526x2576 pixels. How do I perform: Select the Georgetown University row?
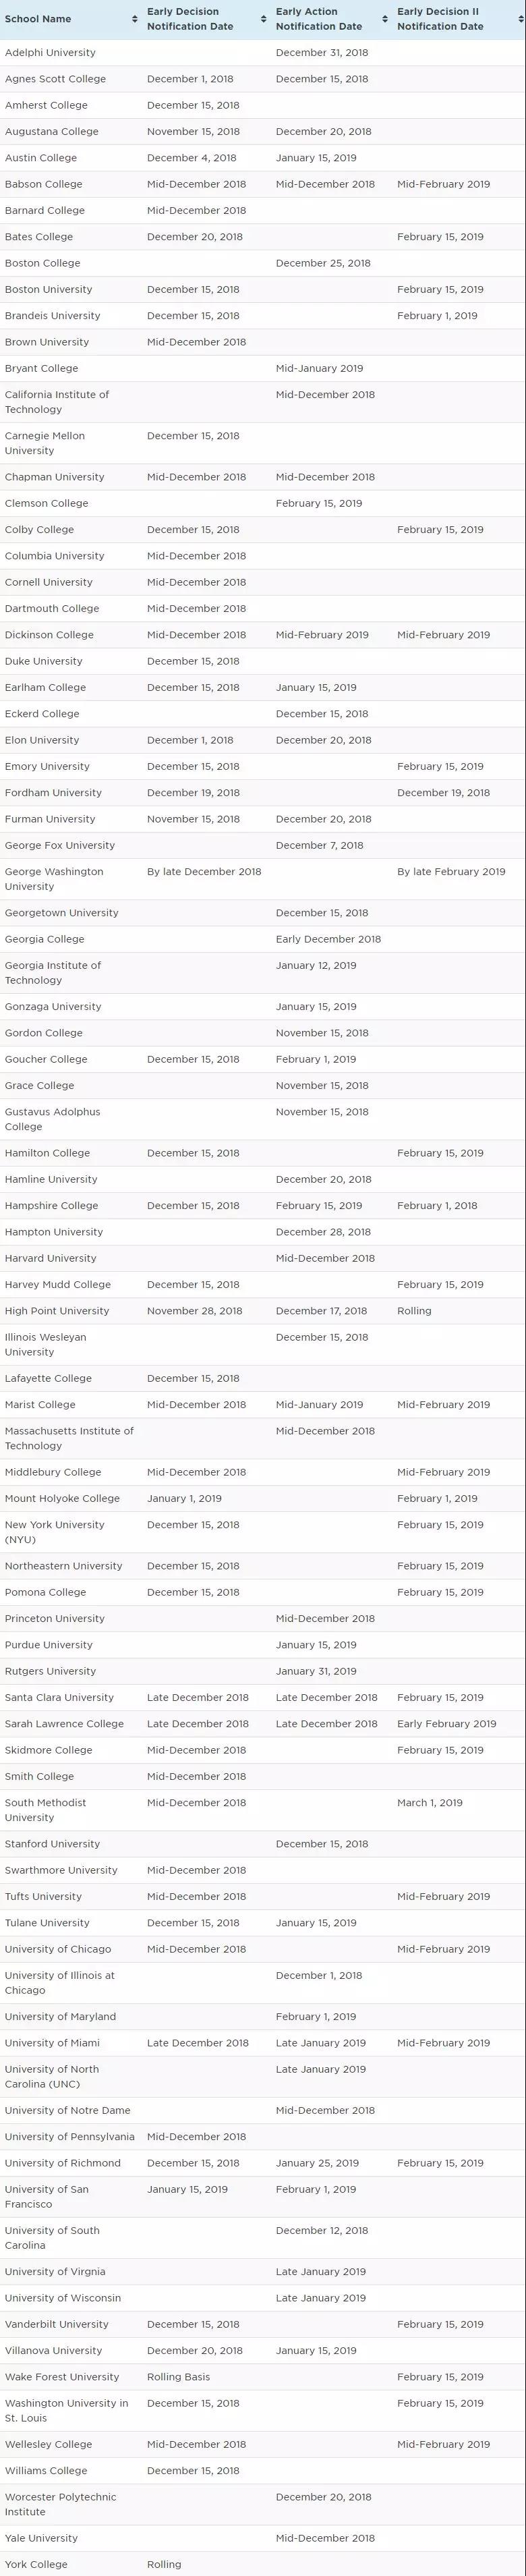tap(60, 913)
